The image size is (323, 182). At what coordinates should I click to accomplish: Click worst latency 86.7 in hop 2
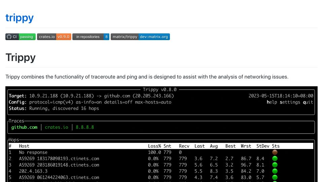coord(246,158)
